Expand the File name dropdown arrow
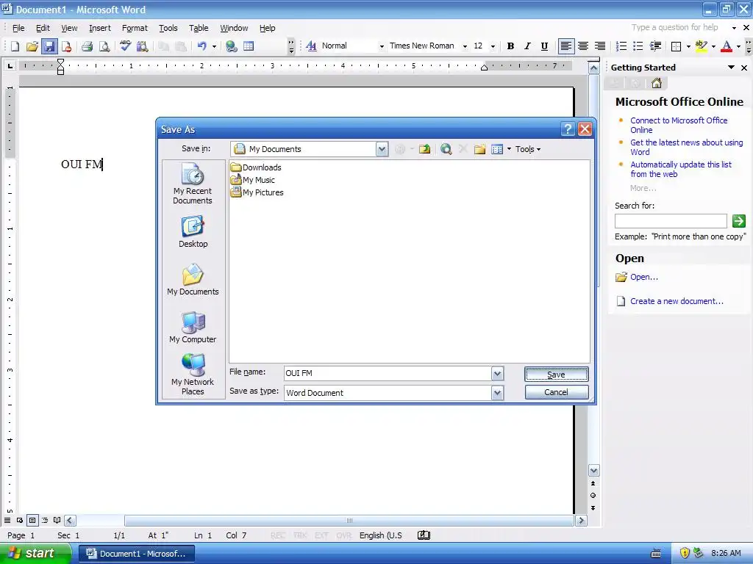The width and height of the screenshot is (753, 564). 498,373
